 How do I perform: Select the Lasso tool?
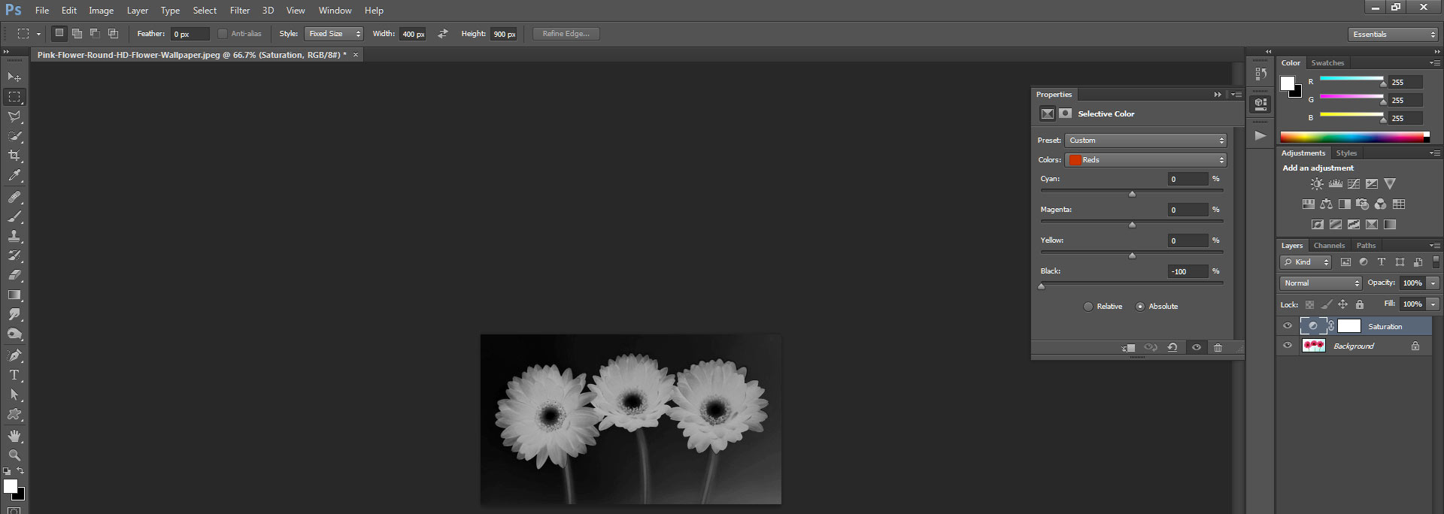pyautogui.click(x=14, y=116)
